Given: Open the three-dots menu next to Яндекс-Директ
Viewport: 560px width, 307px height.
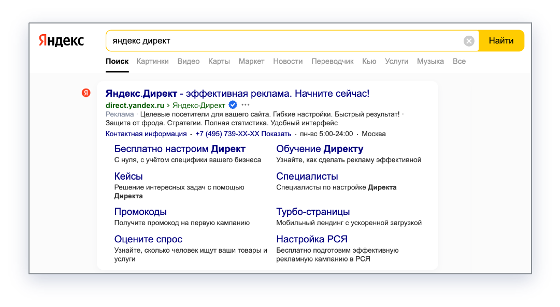Looking at the screenshot, I should (x=245, y=105).
